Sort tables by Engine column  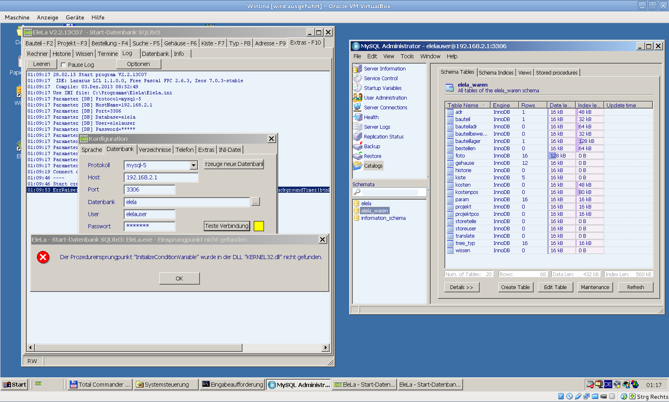[504, 105]
